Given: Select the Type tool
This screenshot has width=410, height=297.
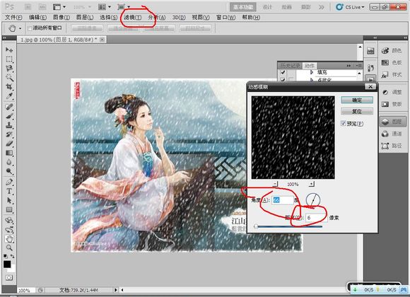Looking at the screenshot, I should click(x=9, y=192).
